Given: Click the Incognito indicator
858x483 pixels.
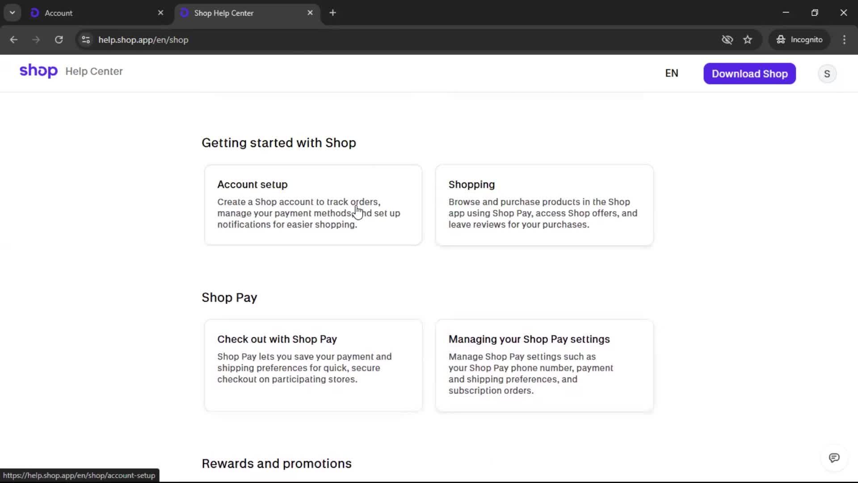Looking at the screenshot, I should (799, 40).
